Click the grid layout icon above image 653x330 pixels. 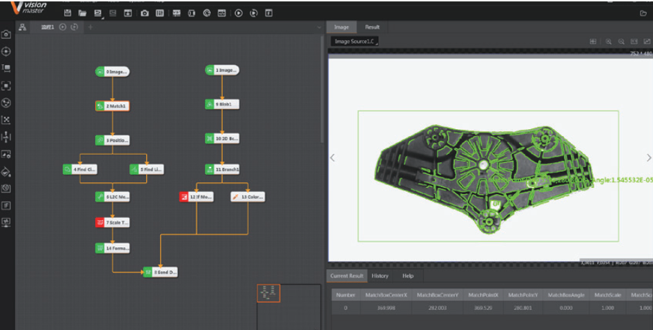(x=593, y=41)
